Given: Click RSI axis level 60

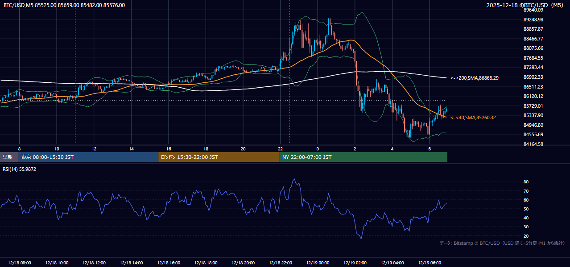Looking at the screenshot, I should click(x=526, y=200).
